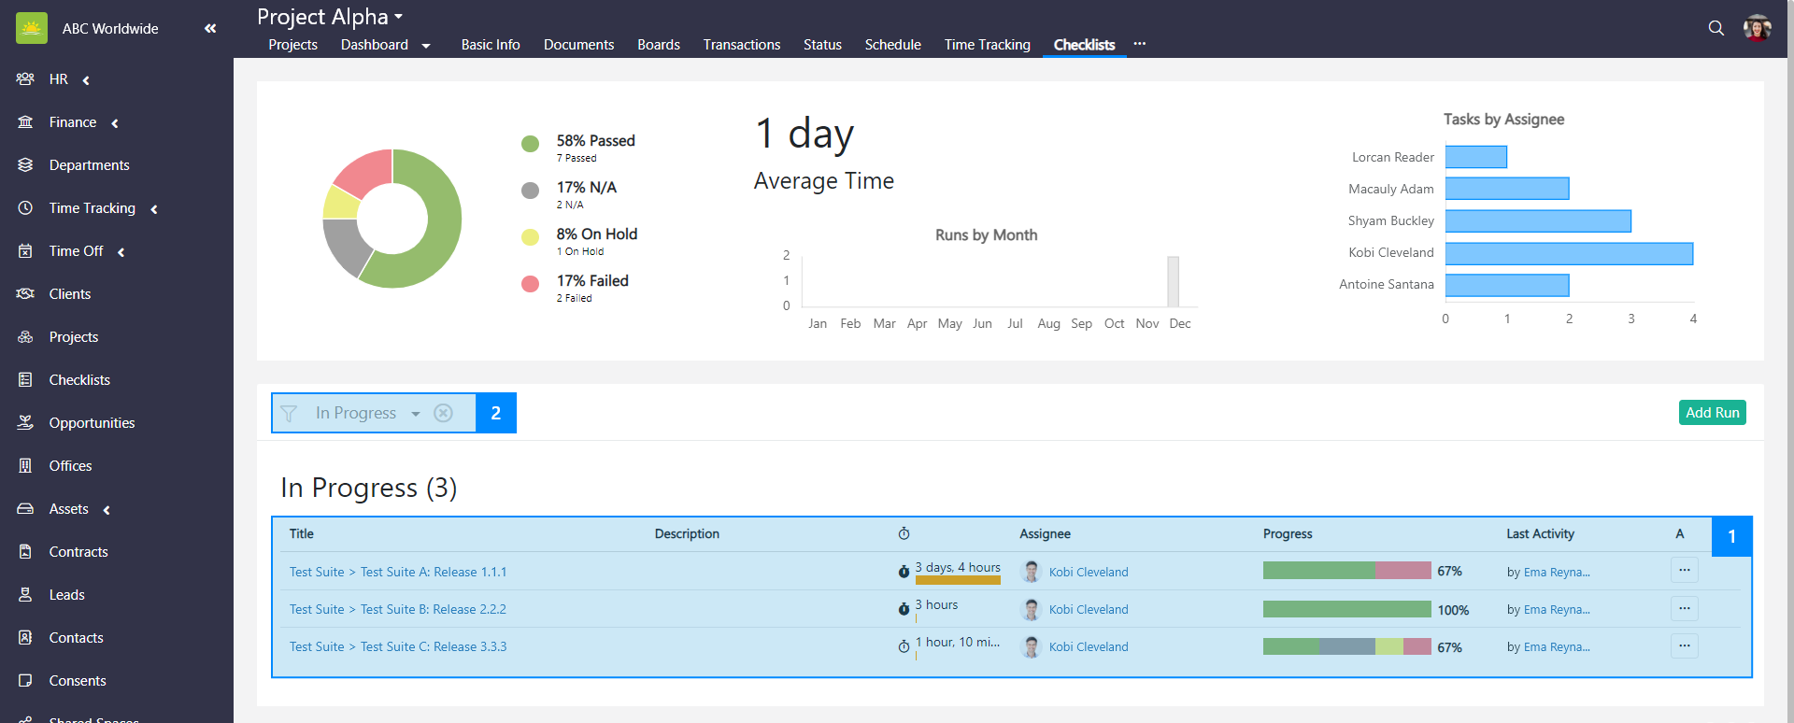The width and height of the screenshot is (1794, 723).
Task: Click the Release 1.1.1 progress bar
Action: 1346,571
